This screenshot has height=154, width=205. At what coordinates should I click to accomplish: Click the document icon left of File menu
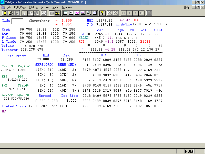(3, 7)
